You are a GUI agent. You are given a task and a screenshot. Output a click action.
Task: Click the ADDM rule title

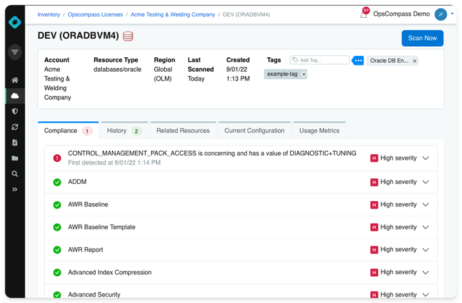pyautogui.click(x=77, y=182)
